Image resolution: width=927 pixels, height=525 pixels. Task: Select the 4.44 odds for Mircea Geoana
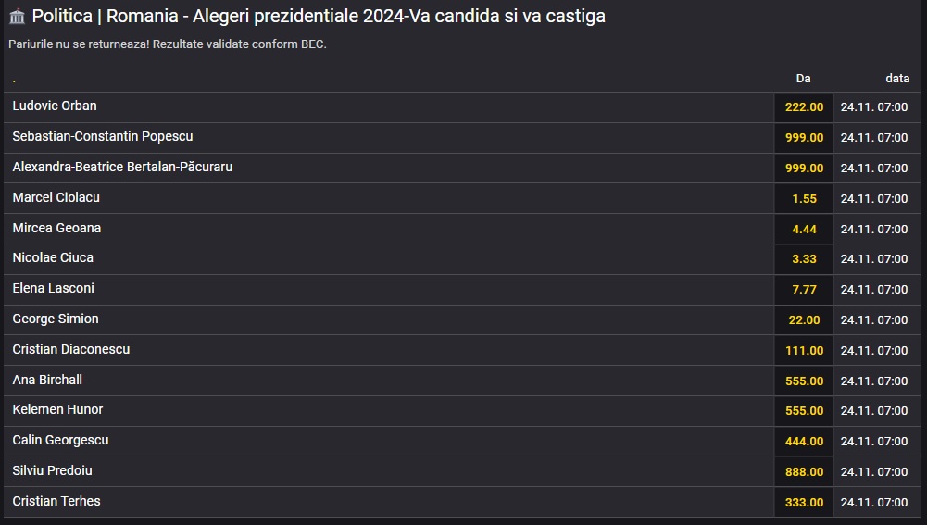pos(804,230)
